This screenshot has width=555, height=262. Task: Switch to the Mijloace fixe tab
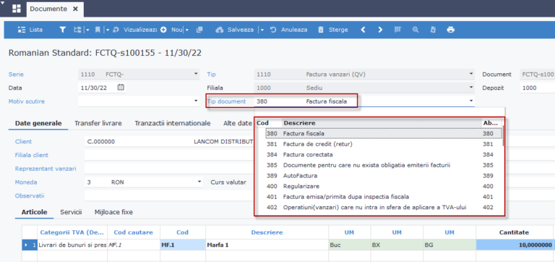pyautogui.click(x=113, y=212)
